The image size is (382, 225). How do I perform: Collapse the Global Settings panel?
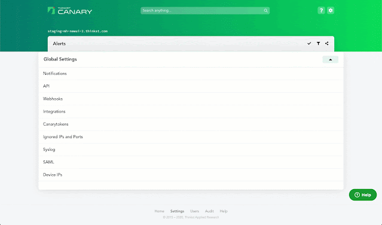pyautogui.click(x=331, y=59)
